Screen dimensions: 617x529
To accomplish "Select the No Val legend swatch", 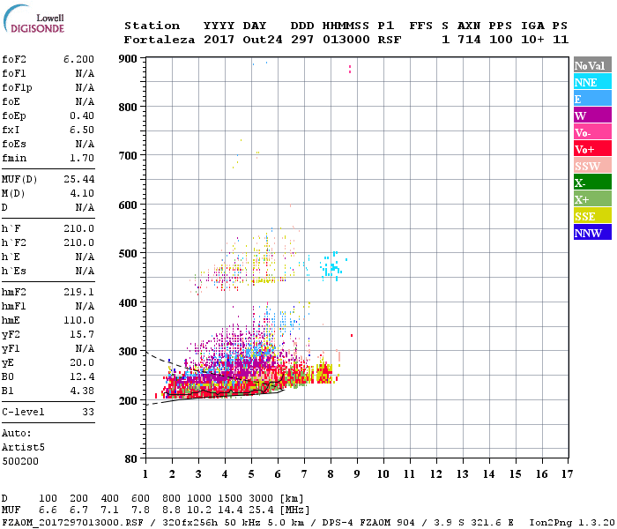I will click(x=592, y=65).
